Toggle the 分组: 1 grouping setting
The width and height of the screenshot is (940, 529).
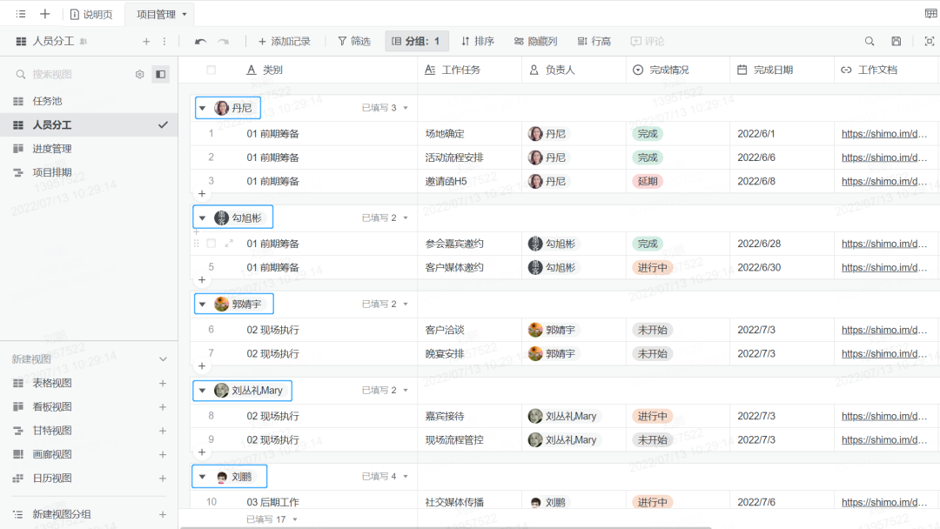416,41
